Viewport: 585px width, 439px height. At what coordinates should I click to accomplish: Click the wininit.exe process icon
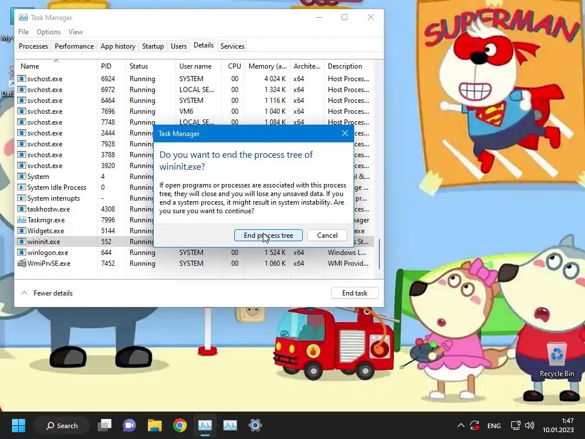[x=22, y=241]
